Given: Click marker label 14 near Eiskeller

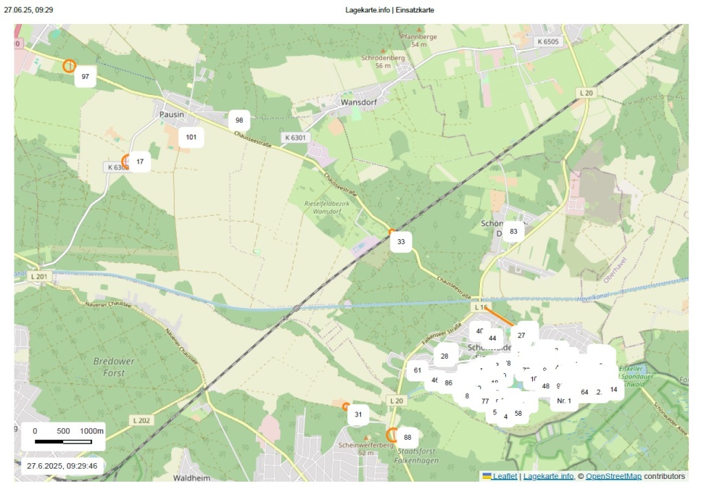Looking at the screenshot, I should click(x=613, y=389).
